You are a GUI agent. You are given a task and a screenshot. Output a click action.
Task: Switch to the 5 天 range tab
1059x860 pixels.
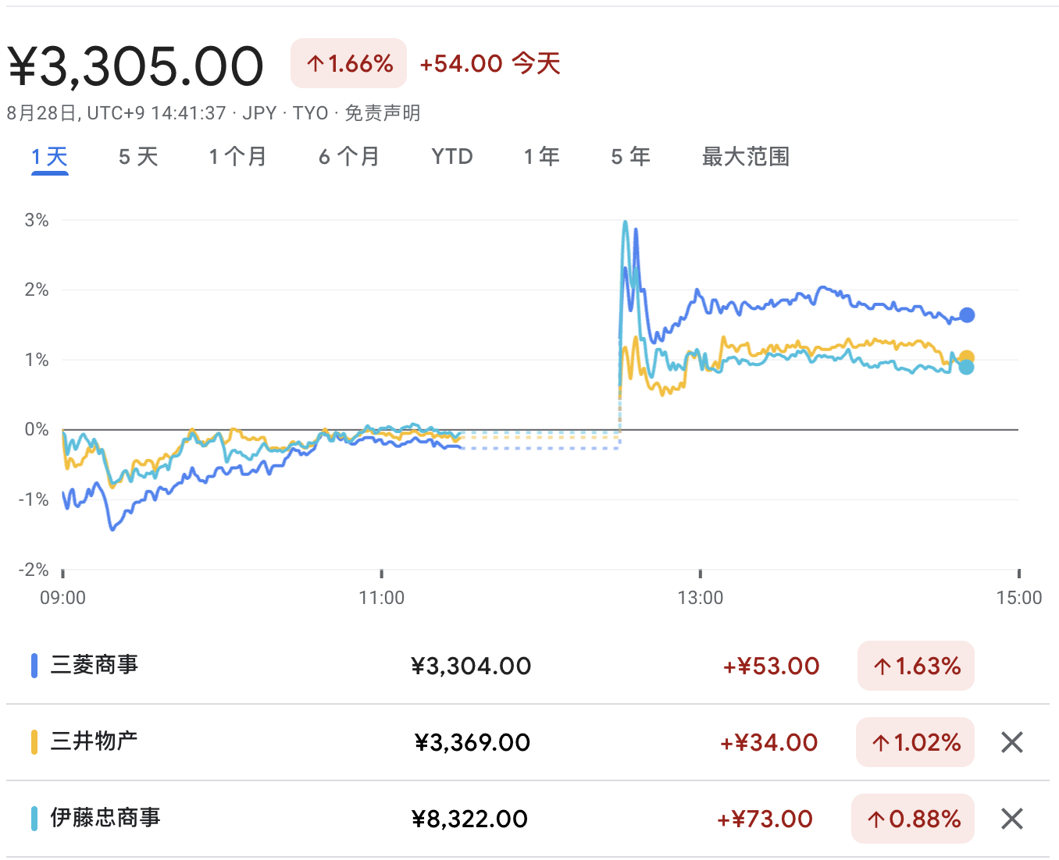pyautogui.click(x=138, y=157)
